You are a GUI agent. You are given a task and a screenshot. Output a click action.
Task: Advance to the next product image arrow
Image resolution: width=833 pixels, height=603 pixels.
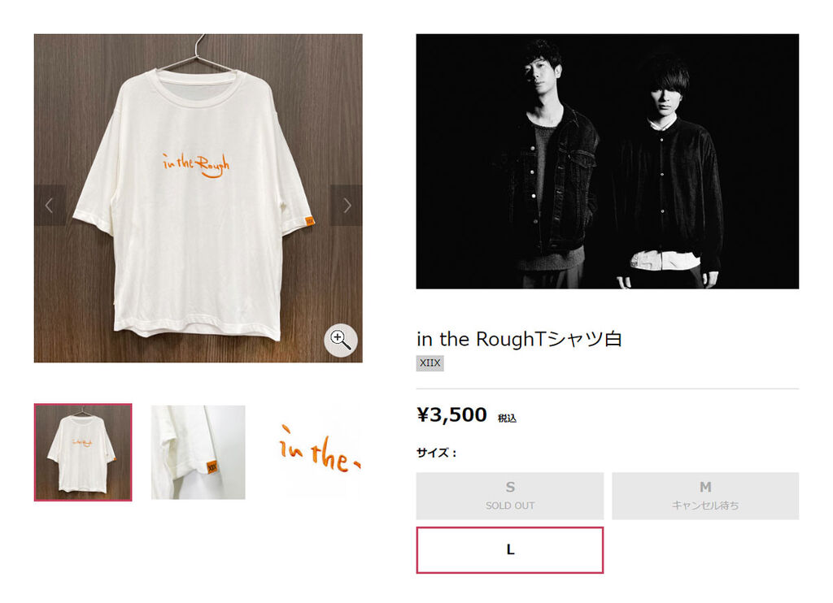pyautogui.click(x=347, y=206)
